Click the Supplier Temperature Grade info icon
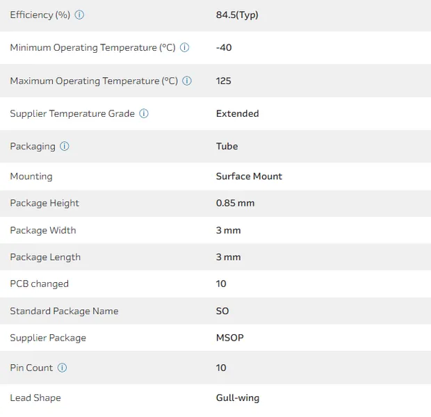431x417 pixels. (x=144, y=113)
